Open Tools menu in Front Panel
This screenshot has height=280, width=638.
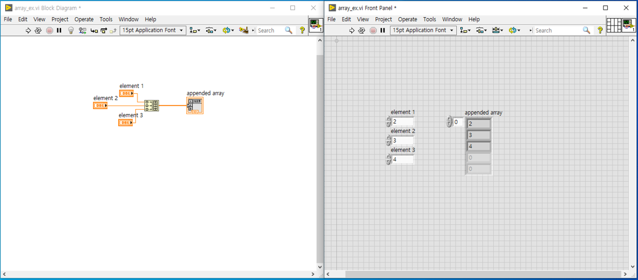point(429,19)
